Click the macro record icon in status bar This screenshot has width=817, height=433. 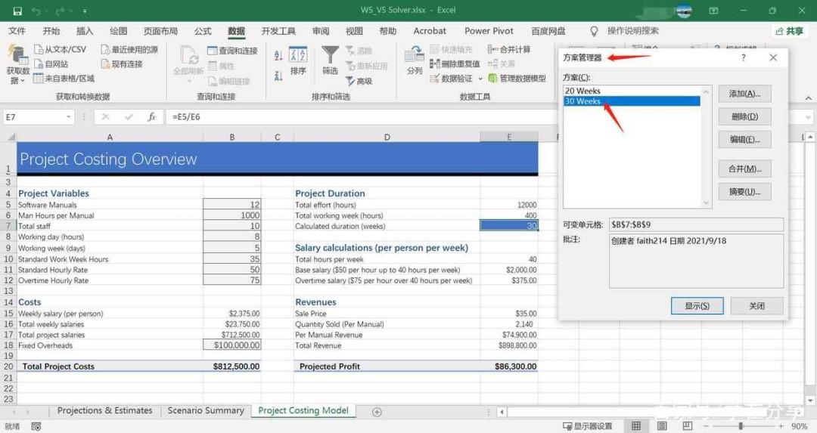click(x=36, y=427)
